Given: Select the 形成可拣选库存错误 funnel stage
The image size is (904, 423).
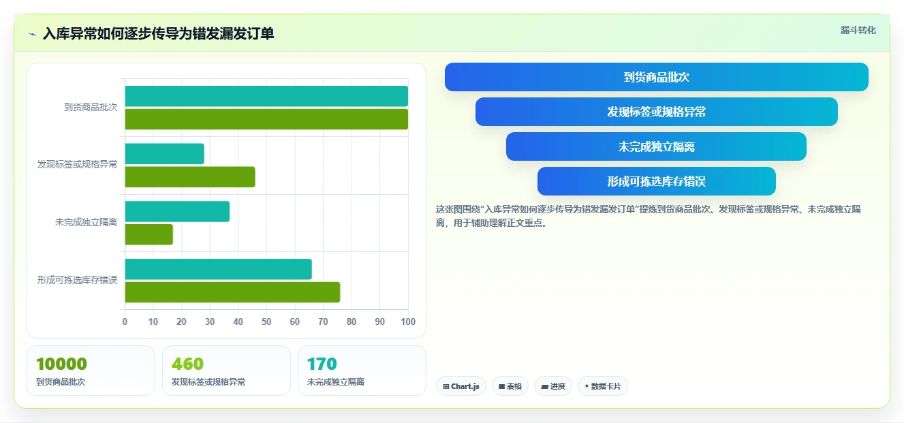Looking at the screenshot, I should [x=657, y=181].
